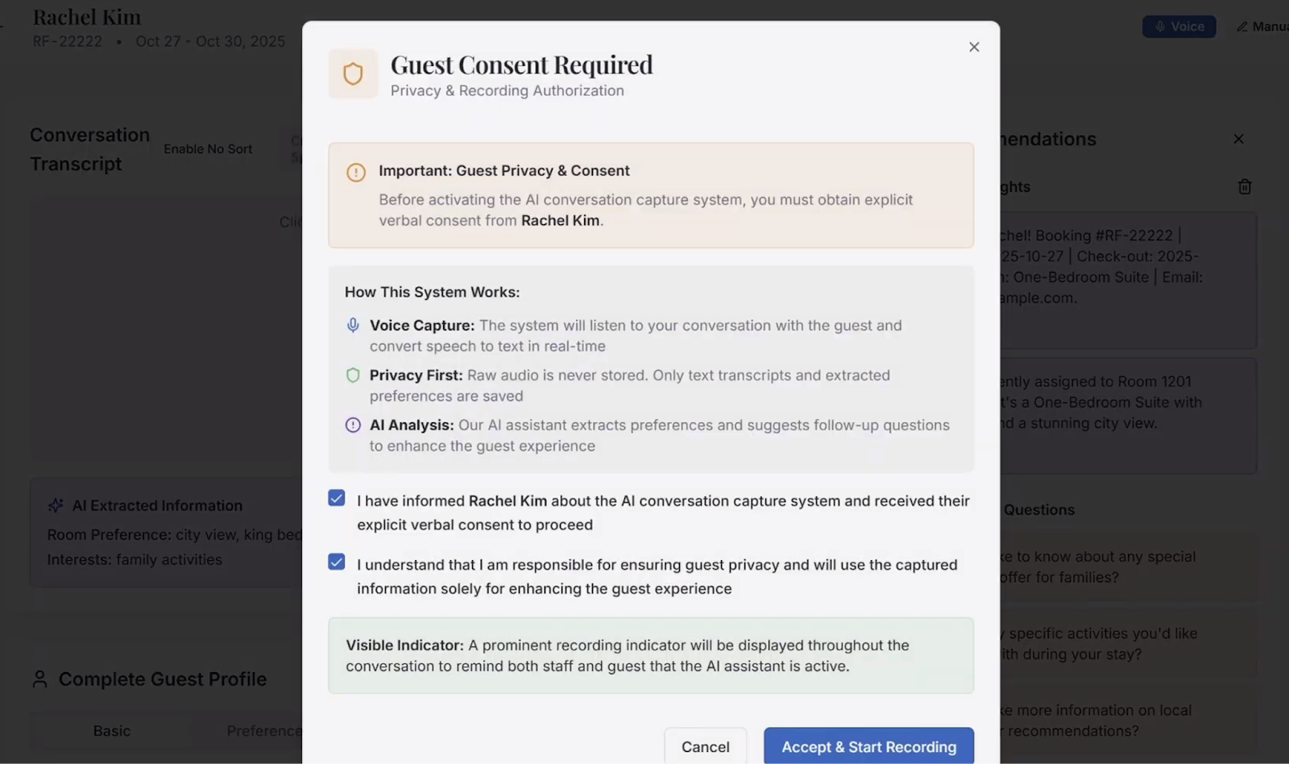Dismiss the Recommendations side panel
Image resolution: width=1289 pixels, height=764 pixels.
pos(1237,139)
